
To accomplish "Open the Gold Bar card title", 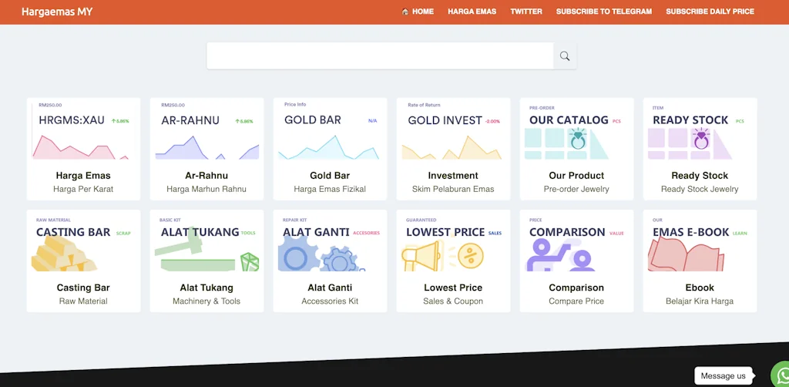I will 330,176.
